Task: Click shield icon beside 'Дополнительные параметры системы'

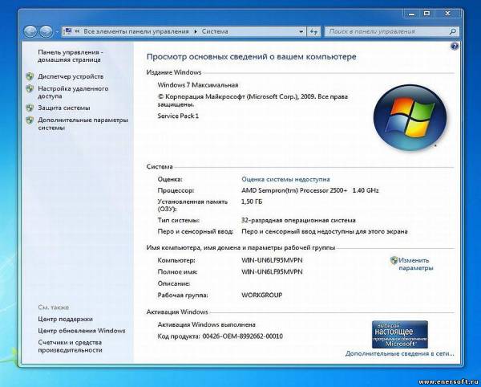Action: click(x=30, y=120)
